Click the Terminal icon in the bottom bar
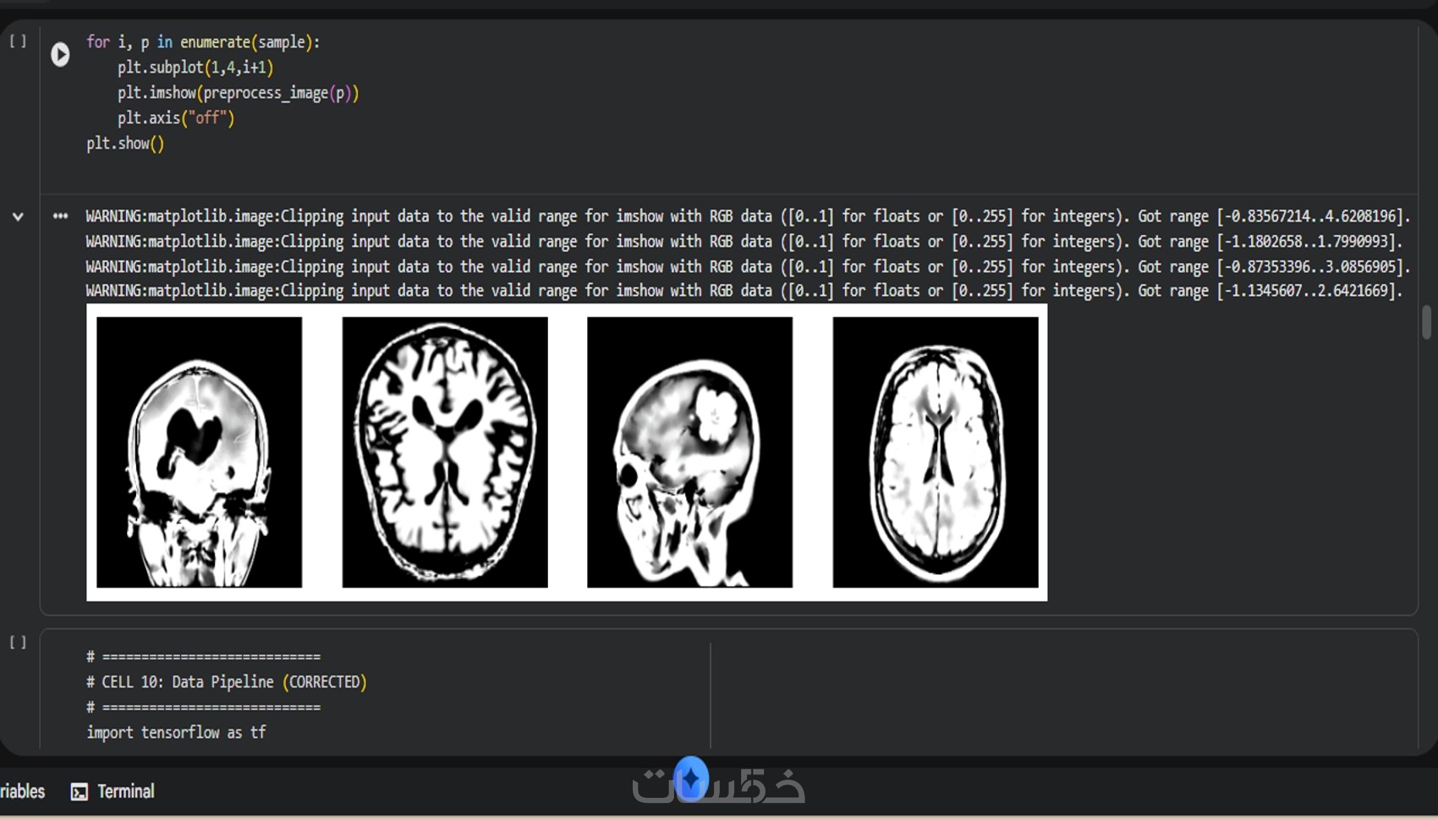This screenshot has width=1438, height=820. click(x=79, y=791)
